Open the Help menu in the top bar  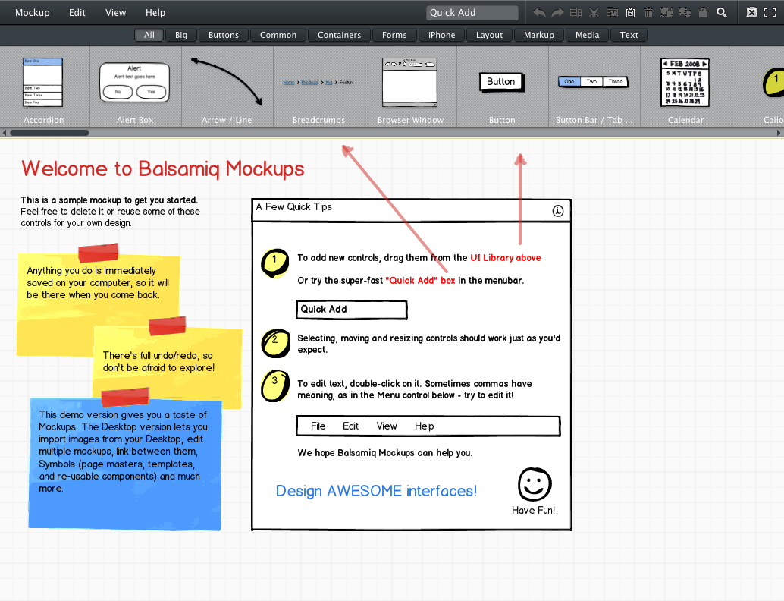(x=155, y=13)
